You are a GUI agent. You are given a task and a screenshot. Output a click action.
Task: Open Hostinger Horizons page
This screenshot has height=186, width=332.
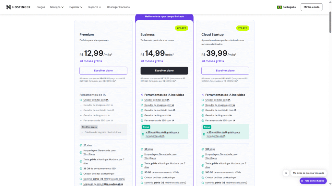[118, 7]
